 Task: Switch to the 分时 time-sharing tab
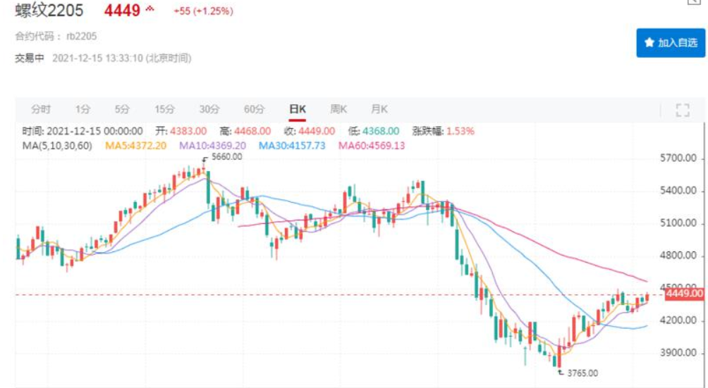coord(41,109)
